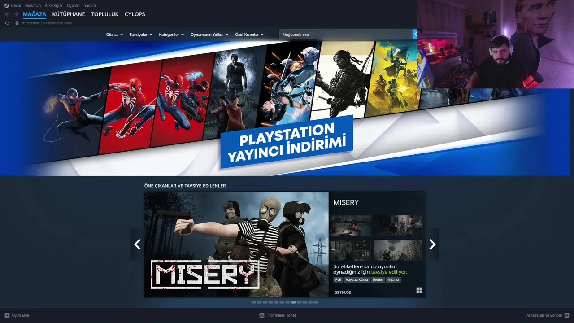Expand the Oynamanın Yolları dropdown
This screenshot has width=574, height=323.
209,35
